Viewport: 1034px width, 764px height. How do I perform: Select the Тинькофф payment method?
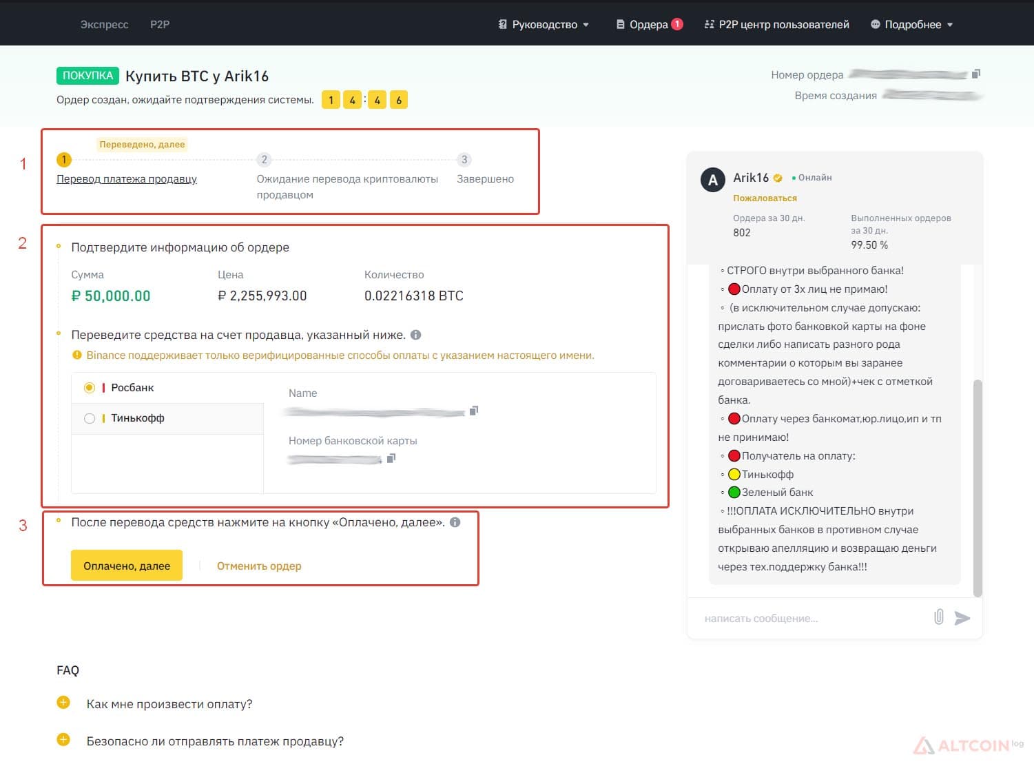tap(167, 418)
